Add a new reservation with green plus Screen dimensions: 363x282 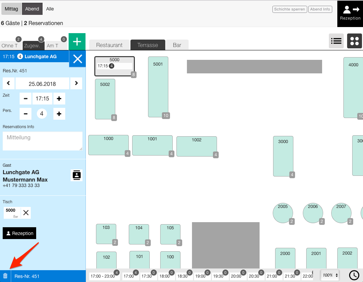point(77,42)
